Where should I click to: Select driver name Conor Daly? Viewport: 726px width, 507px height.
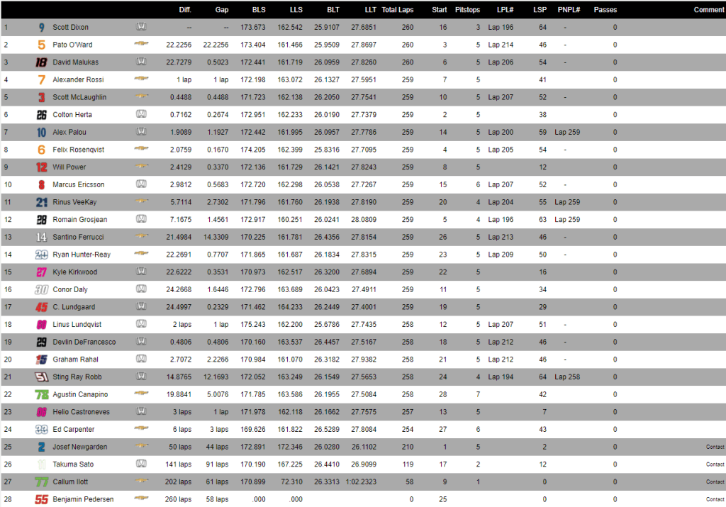pyautogui.click(x=70, y=289)
